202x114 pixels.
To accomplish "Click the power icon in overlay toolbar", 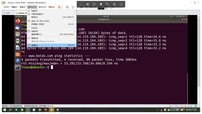I will [121, 4].
